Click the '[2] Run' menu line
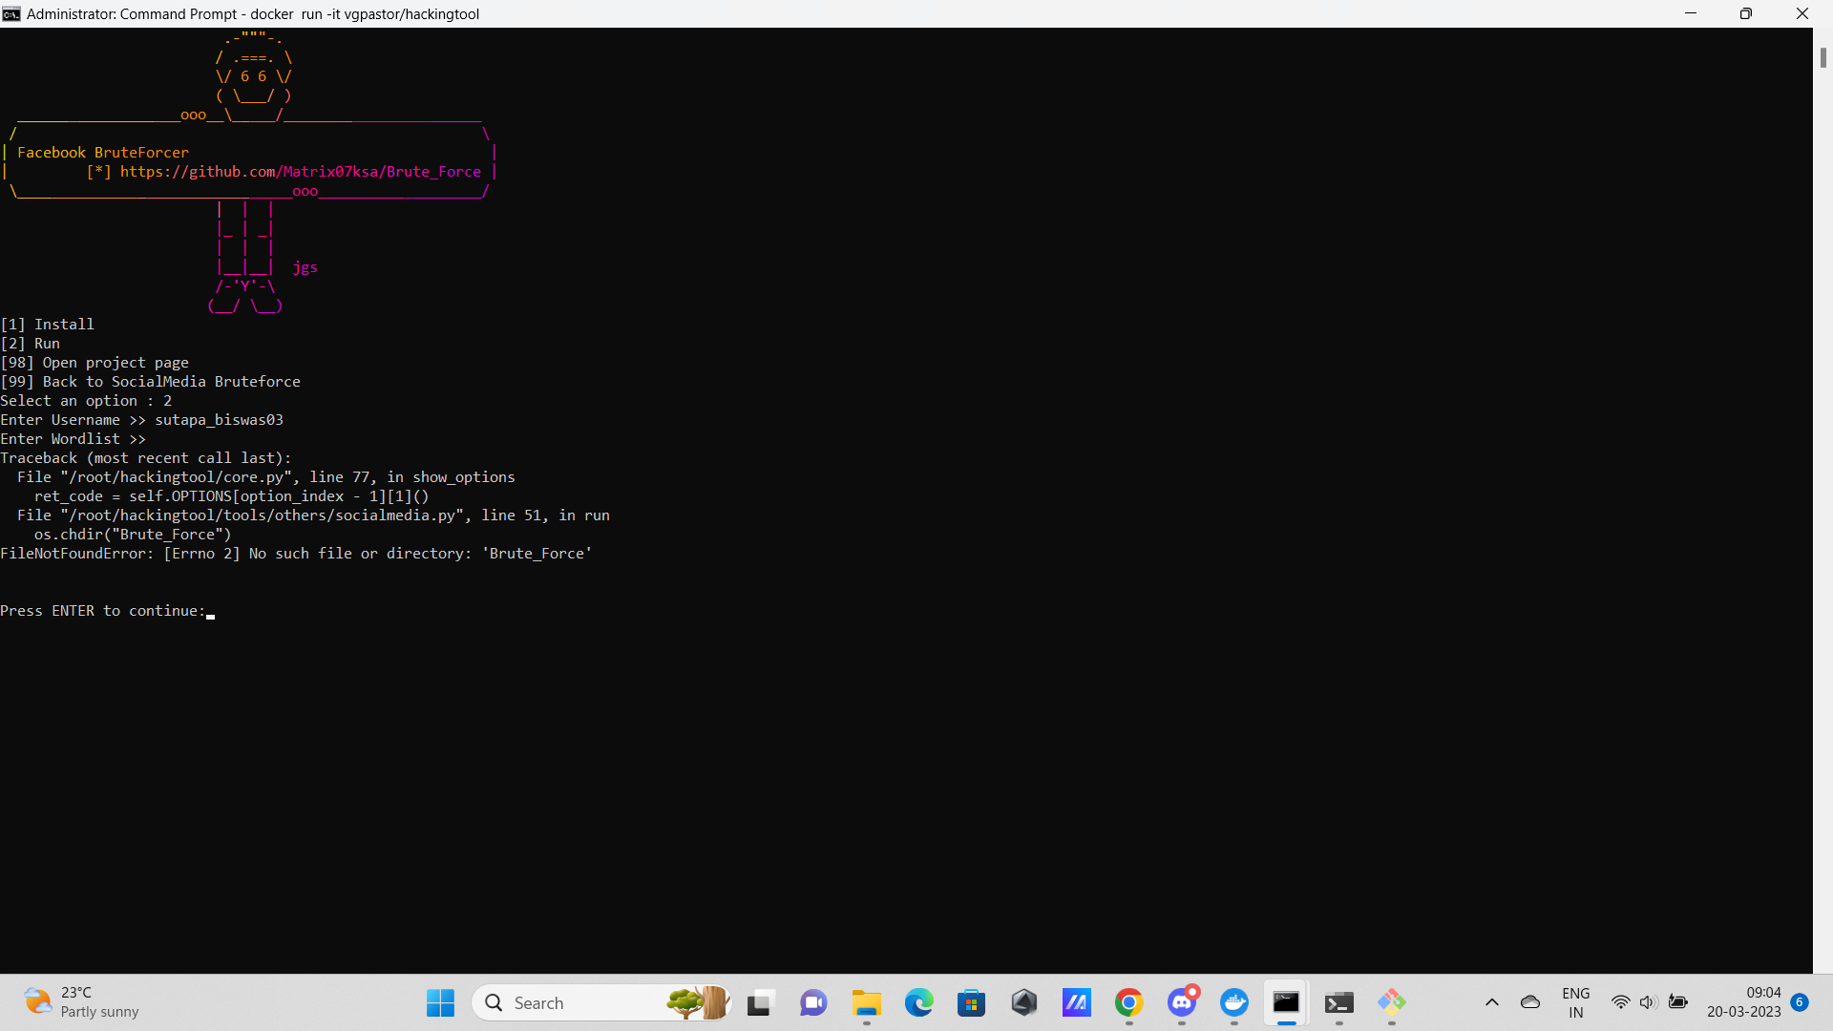Viewport: 1833px width, 1031px height. 31,344
